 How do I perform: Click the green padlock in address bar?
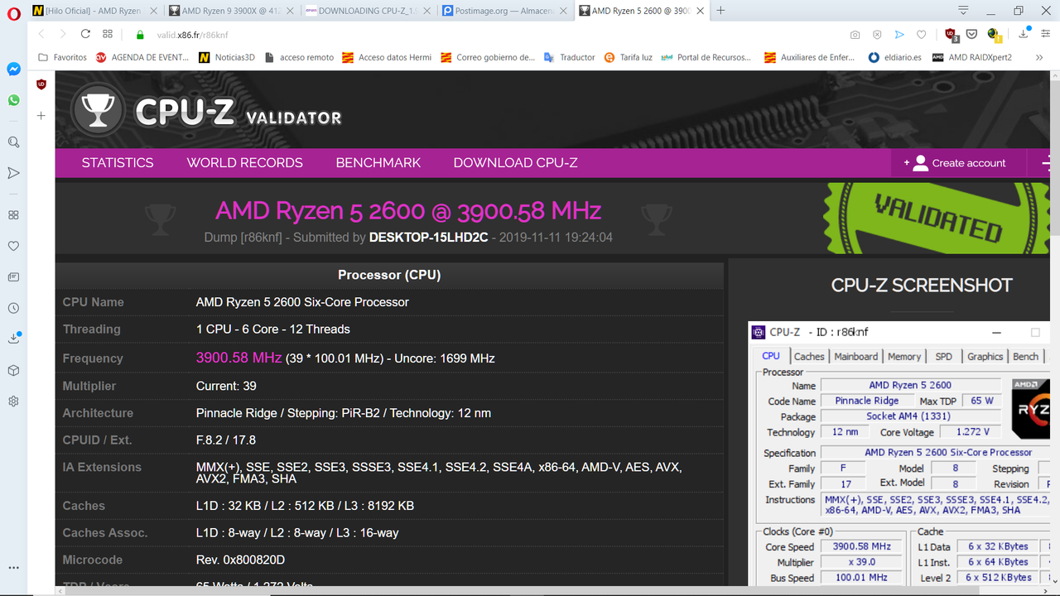(x=140, y=35)
